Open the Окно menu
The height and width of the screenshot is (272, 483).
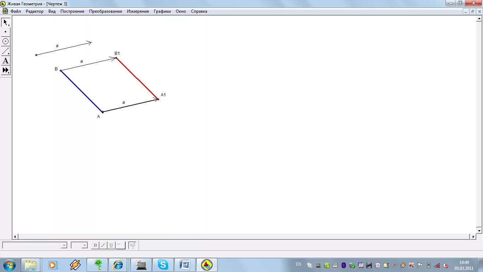[181, 11]
